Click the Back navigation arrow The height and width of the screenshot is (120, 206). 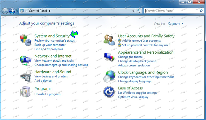pyautogui.click(x=5, y=11)
